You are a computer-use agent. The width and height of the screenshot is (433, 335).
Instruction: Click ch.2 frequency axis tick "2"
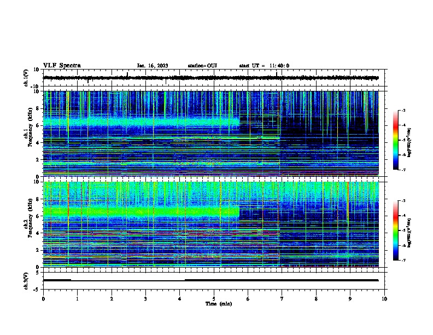pos(38,250)
